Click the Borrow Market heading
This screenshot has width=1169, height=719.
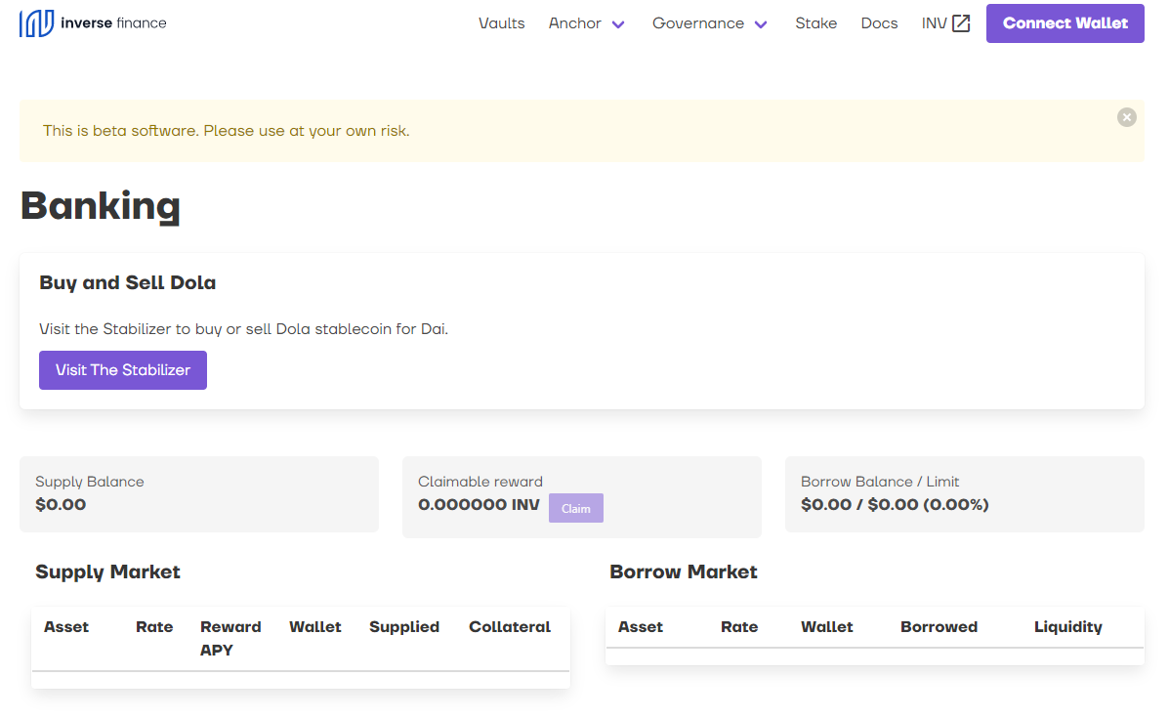click(684, 572)
